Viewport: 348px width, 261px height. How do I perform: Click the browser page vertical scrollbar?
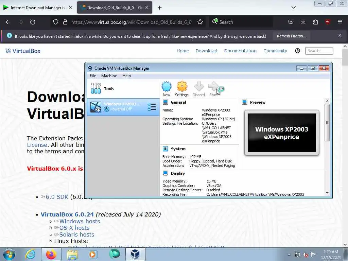[x=345, y=57]
